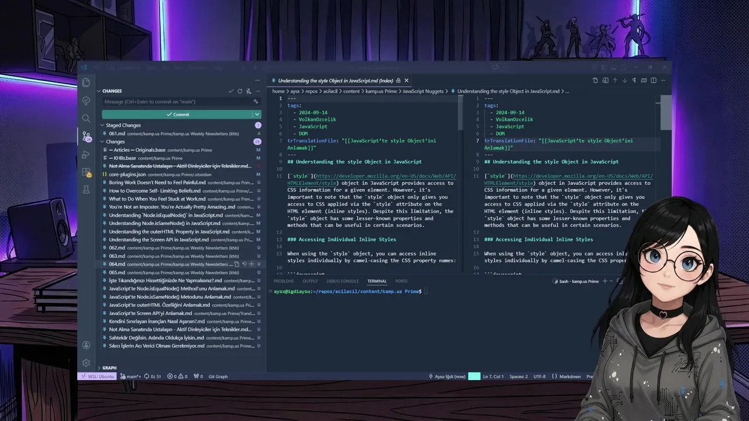Open the Extensions view with warning badge

[86, 172]
